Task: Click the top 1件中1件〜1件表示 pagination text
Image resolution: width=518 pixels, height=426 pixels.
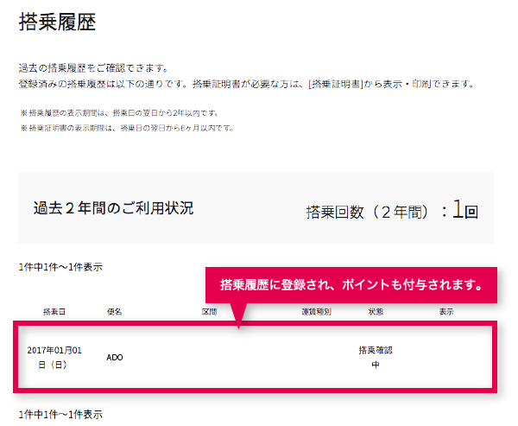Action: coord(60,267)
